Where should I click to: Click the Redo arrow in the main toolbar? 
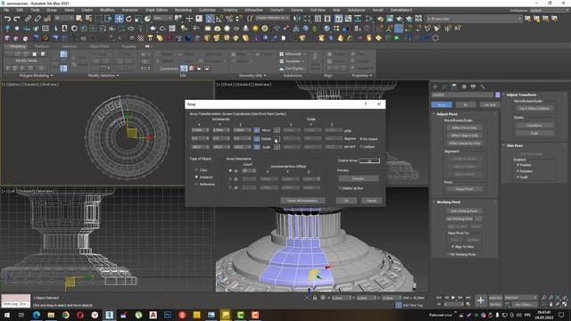(17, 19)
